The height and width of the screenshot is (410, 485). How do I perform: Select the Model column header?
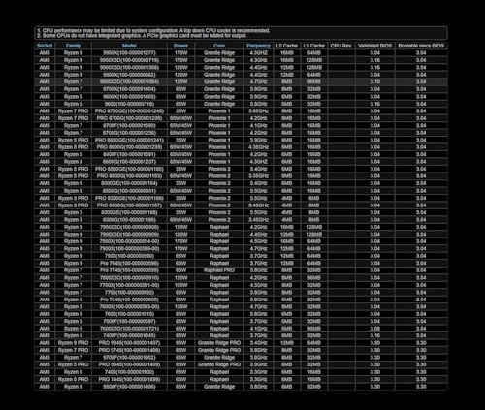tap(129, 46)
